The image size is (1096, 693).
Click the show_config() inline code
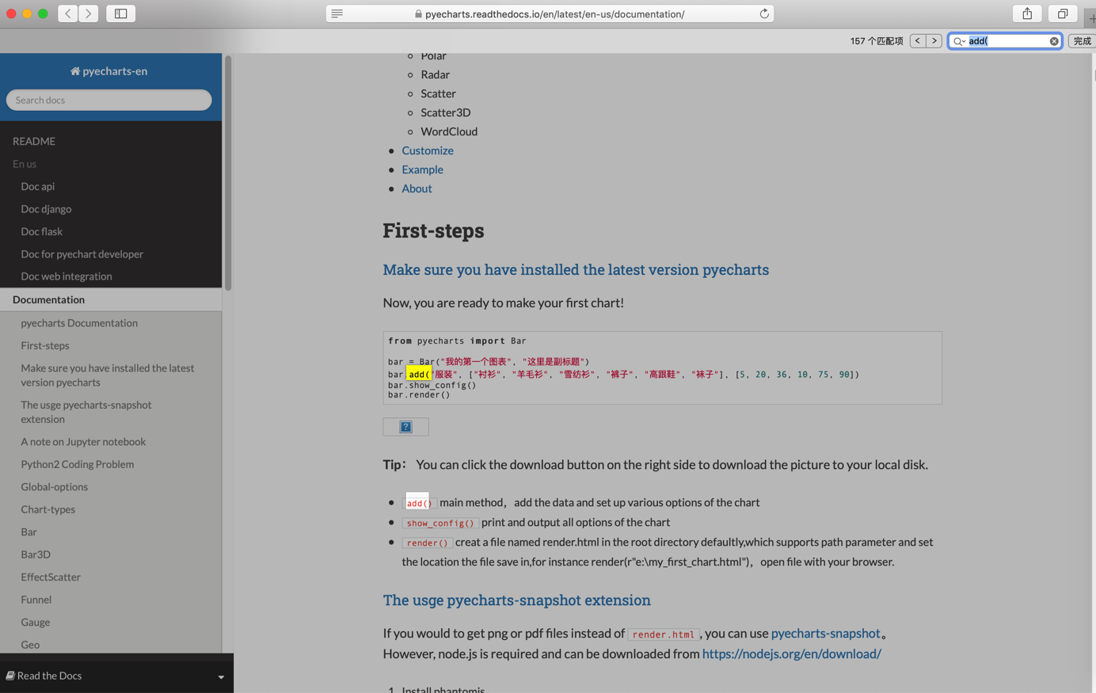(x=440, y=523)
